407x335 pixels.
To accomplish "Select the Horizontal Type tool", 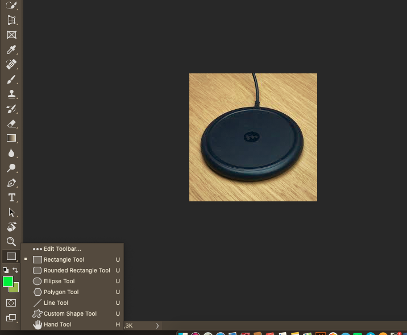I will pos(11,197).
